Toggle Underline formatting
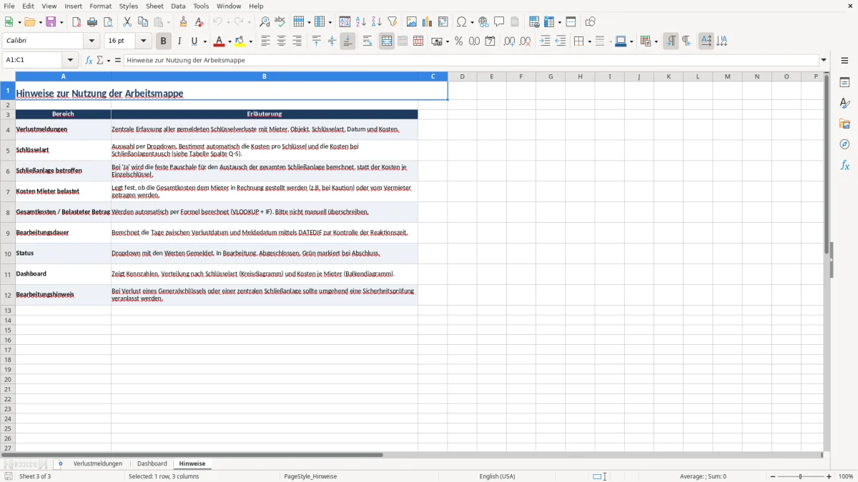The height and width of the screenshot is (482, 858). [193, 41]
